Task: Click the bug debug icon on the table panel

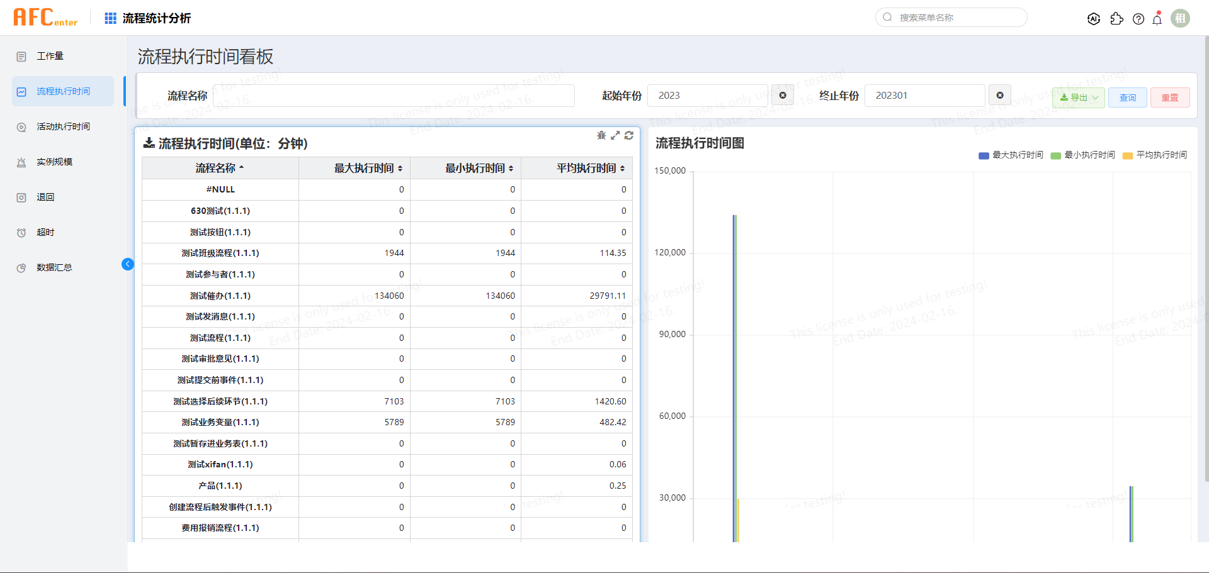Action: click(x=601, y=135)
